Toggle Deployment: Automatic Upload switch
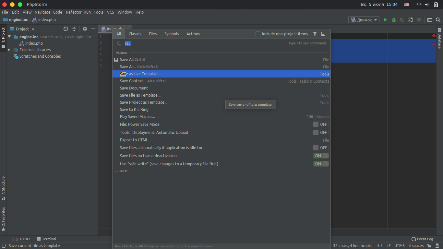 [321, 132]
